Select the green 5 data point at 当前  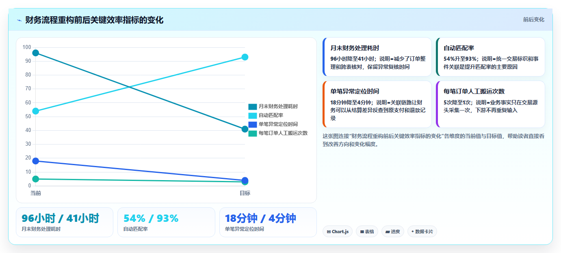[35, 179]
